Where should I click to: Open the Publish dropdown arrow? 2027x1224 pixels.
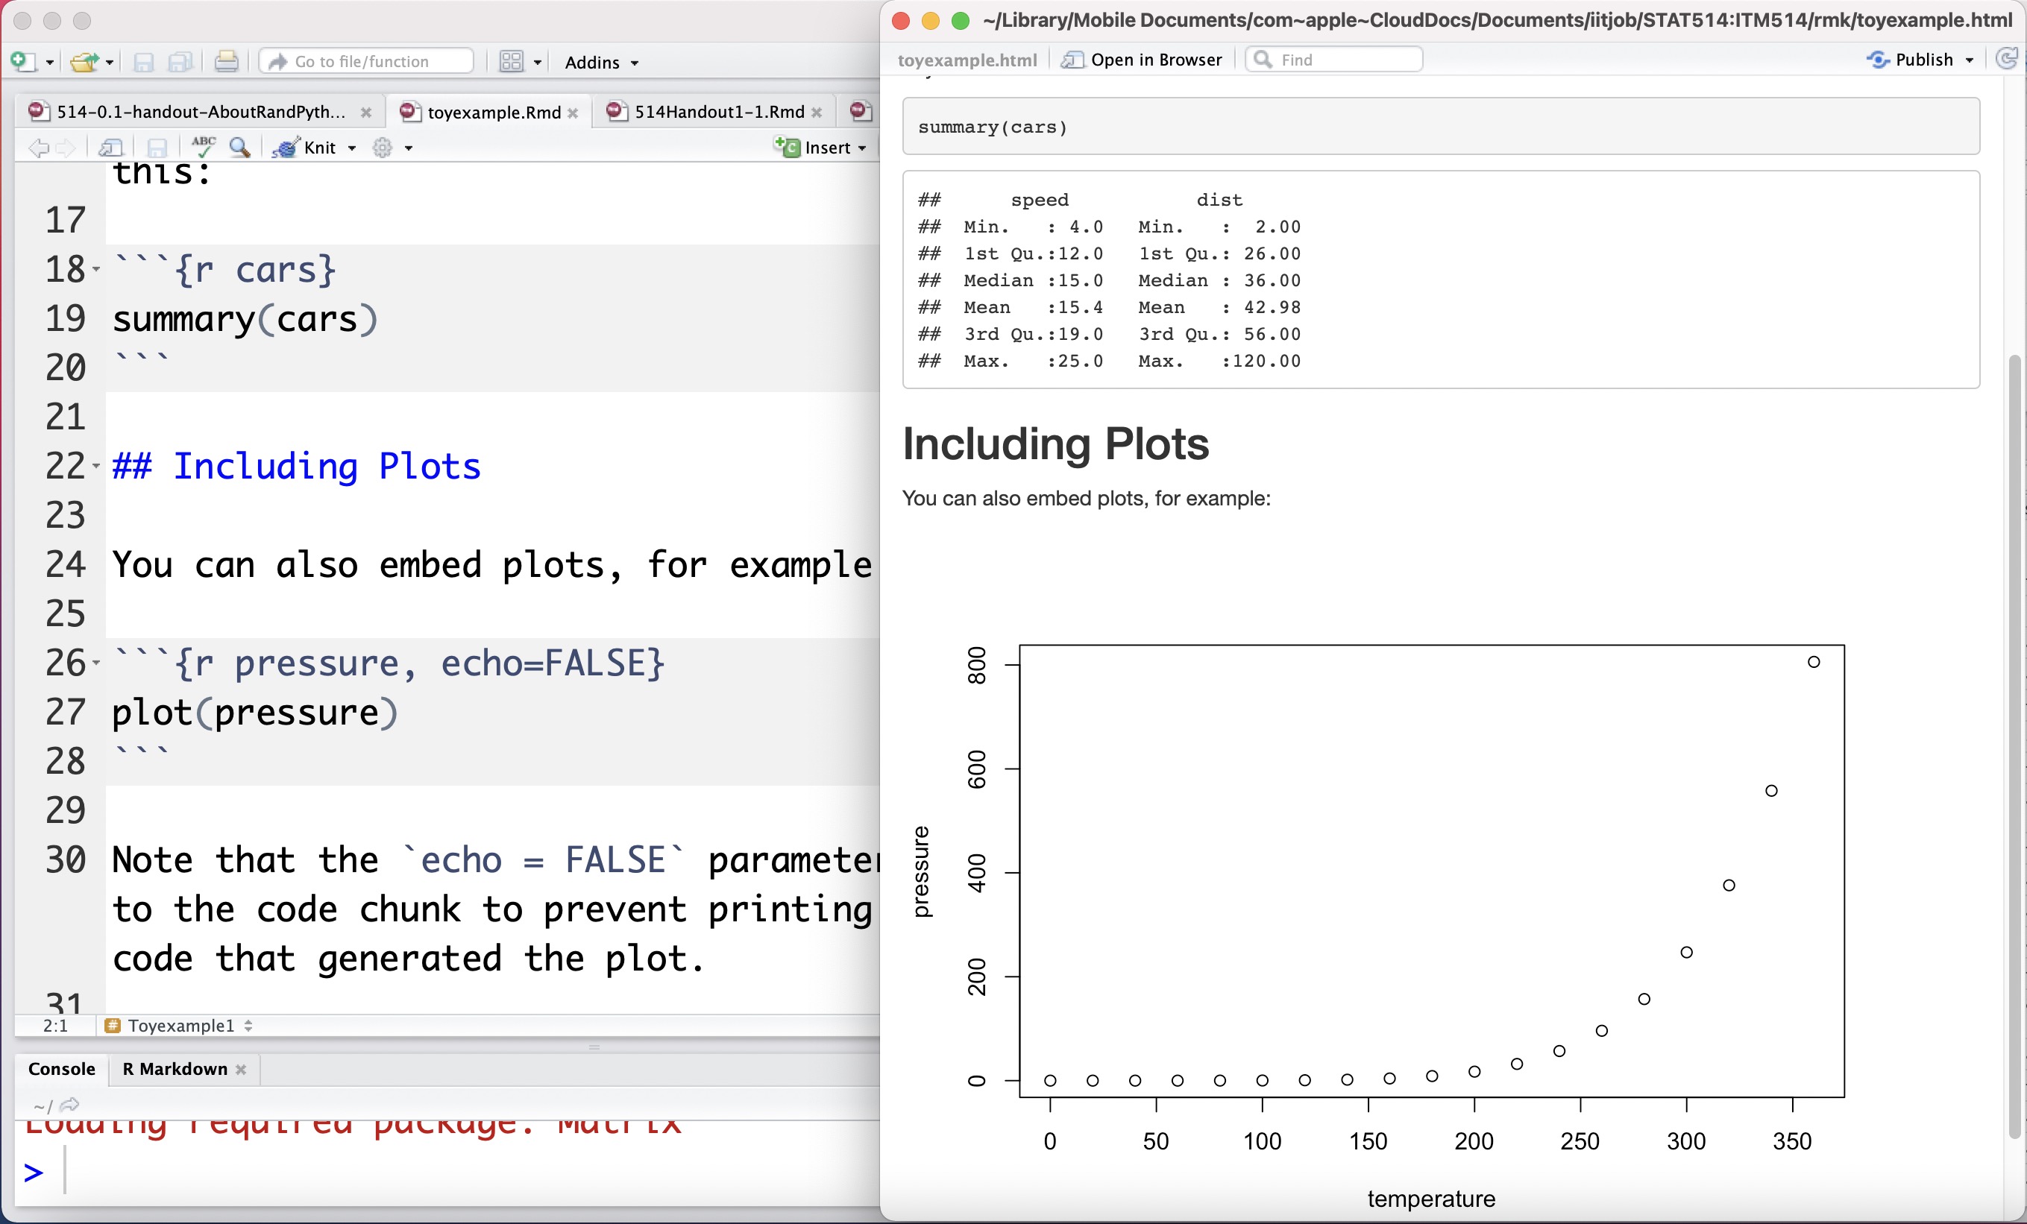(1970, 60)
